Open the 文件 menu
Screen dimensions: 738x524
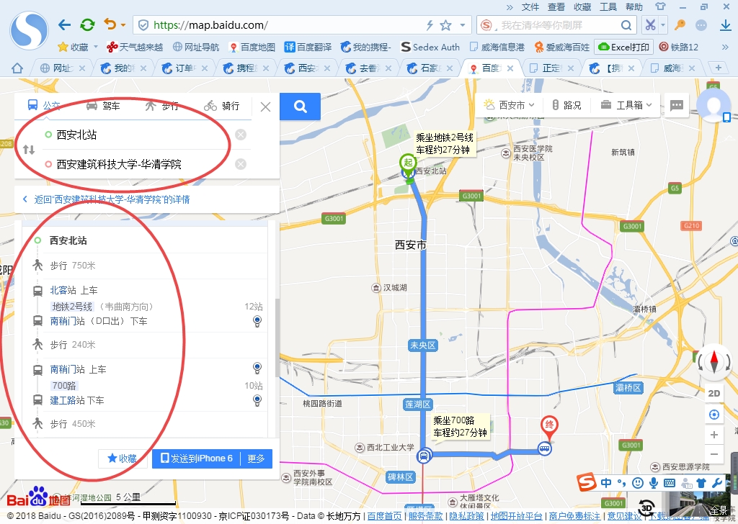pos(530,7)
